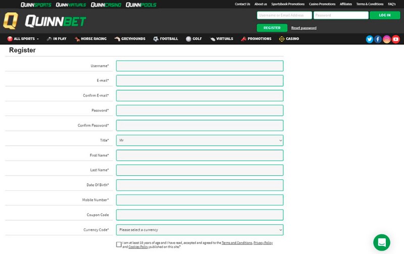Image resolution: width=404 pixels, height=254 pixels.
Task: Focus the Confirm Password field
Action: click(x=199, y=125)
